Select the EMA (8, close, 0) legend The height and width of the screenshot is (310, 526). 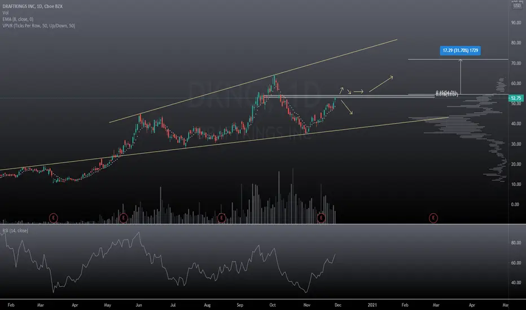click(x=18, y=19)
